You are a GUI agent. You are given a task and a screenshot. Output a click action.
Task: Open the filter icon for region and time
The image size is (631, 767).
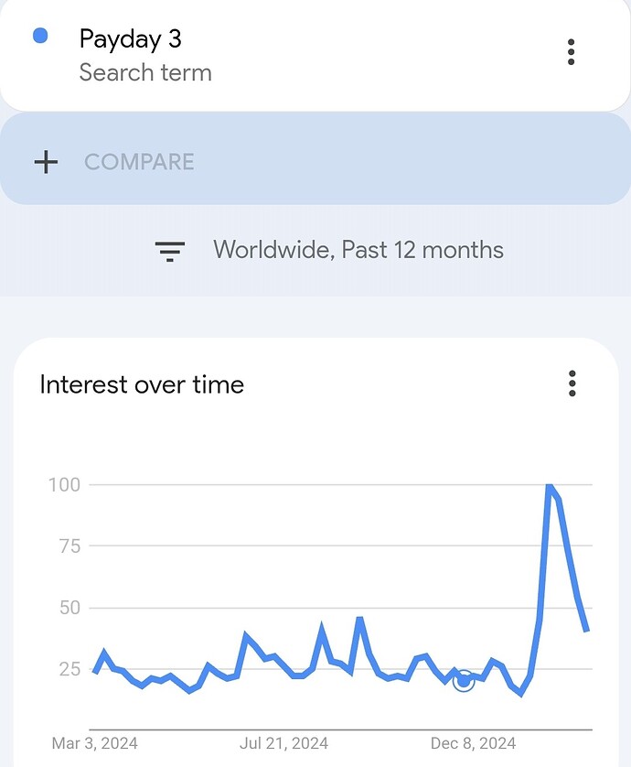coord(169,251)
